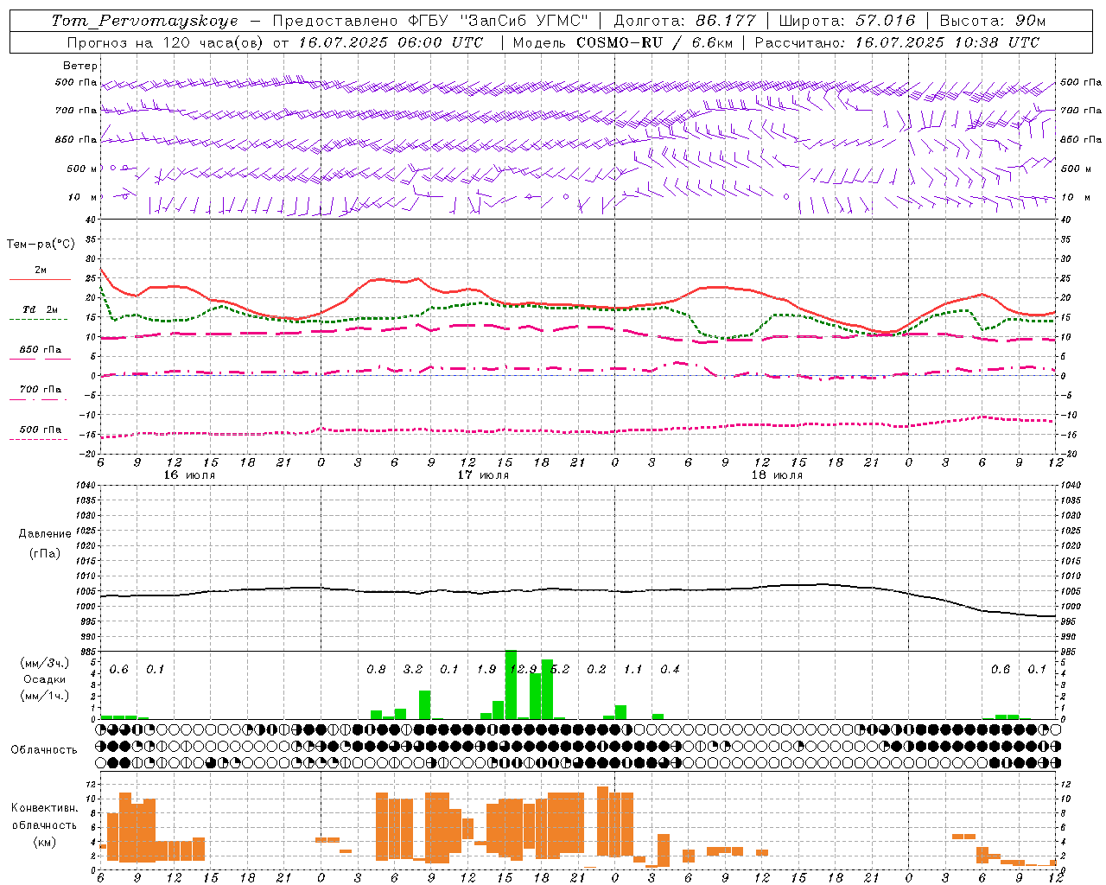Click the 850 гПа temperature legend label
The height and width of the screenshot is (885, 1106).
(41, 350)
